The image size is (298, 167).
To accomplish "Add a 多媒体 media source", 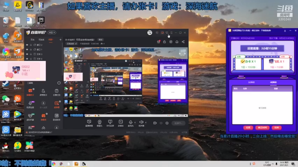I will click(x=121, y=123).
